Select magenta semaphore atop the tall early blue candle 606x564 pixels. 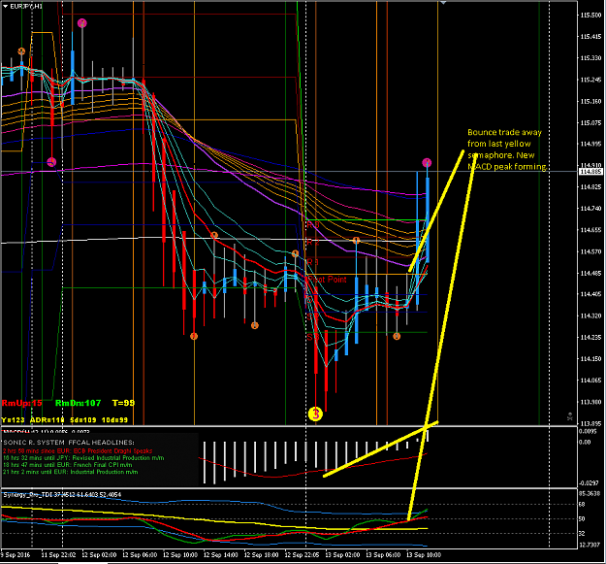[82, 23]
